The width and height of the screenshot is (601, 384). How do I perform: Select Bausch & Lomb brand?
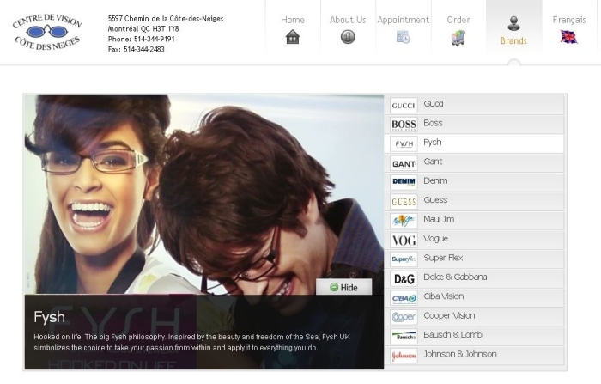tap(453, 335)
